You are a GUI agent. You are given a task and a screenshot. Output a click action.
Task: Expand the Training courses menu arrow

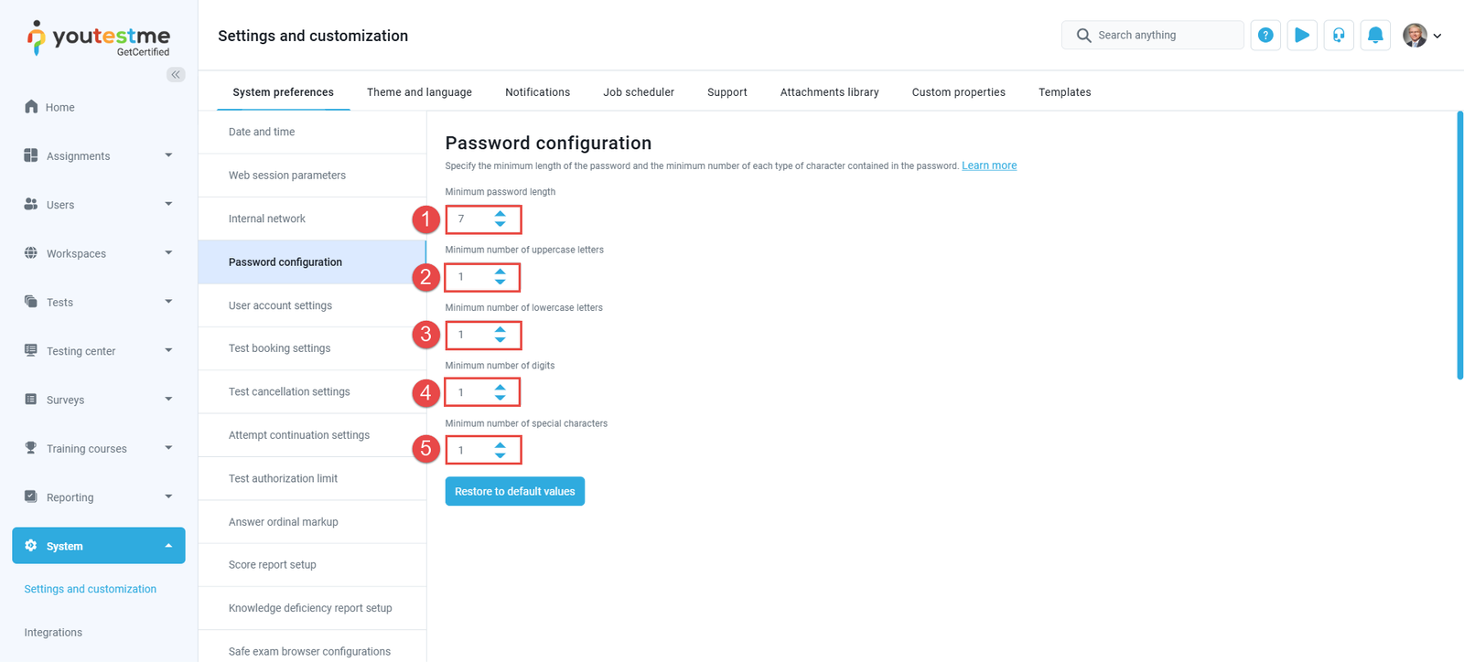point(168,448)
